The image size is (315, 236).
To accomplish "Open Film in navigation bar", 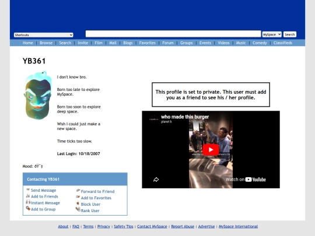I will pyautogui.click(x=99, y=43).
